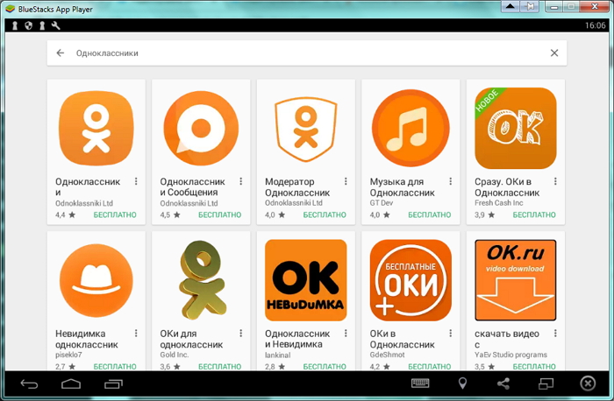Toggle the on-screen keyboard icon
Viewport: 614px width, 401px height.
(420, 383)
